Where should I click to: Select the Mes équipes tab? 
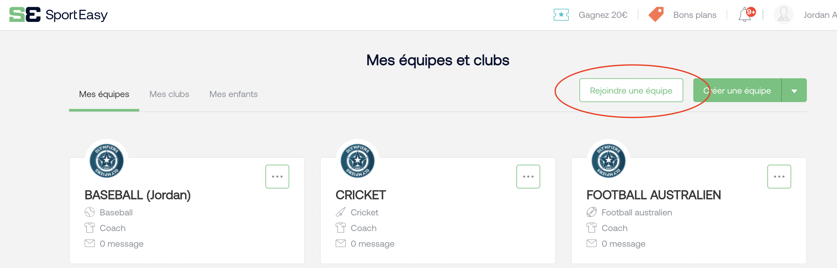pos(104,94)
